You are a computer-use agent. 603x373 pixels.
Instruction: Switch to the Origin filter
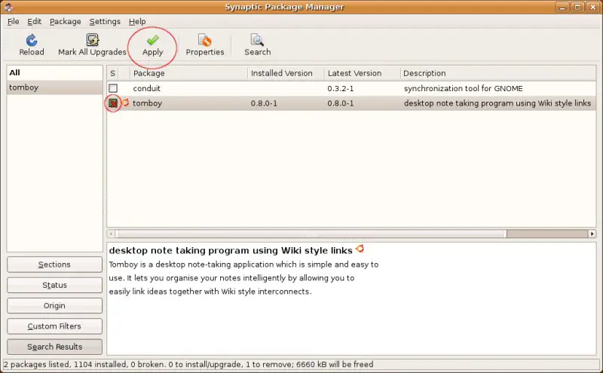(54, 306)
